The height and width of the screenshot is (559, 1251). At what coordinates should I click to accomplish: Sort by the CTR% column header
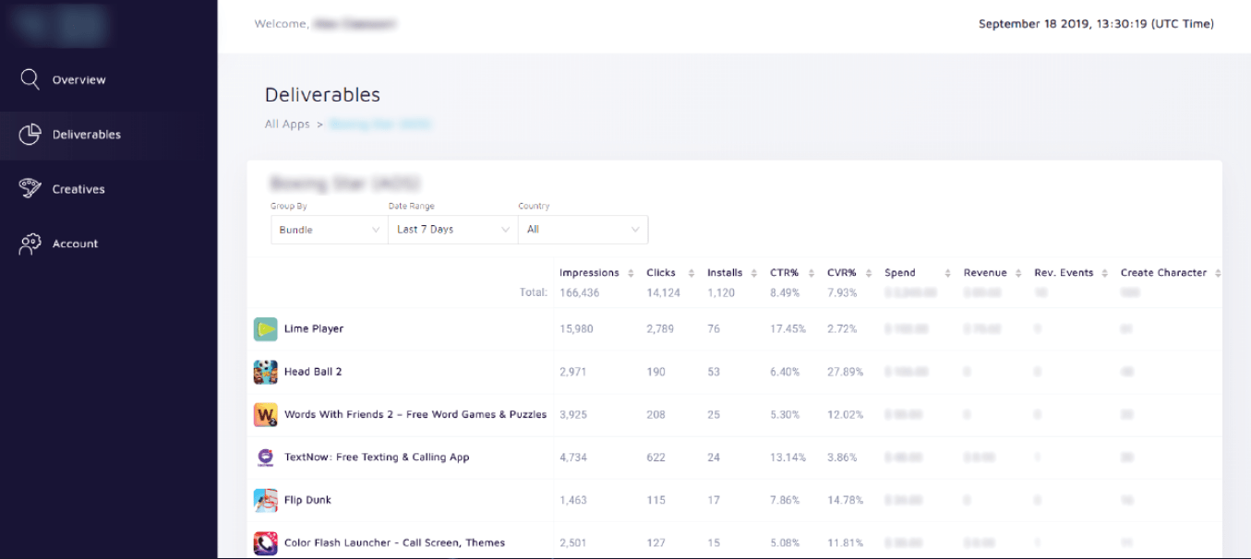point(784,273)
